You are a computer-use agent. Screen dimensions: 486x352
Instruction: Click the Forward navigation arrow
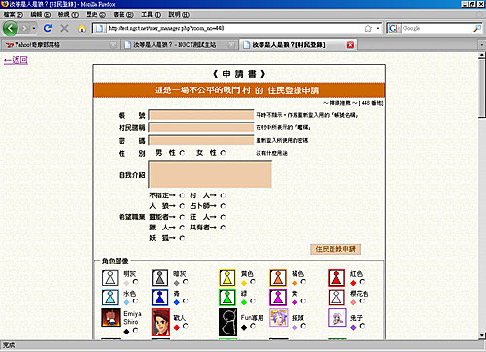(x=25, y=28)
